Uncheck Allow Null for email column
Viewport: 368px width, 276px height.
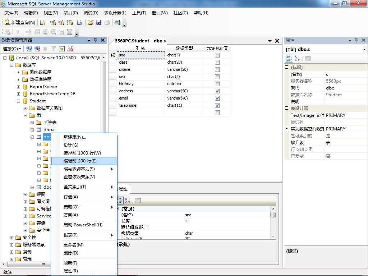pos(217,98)
